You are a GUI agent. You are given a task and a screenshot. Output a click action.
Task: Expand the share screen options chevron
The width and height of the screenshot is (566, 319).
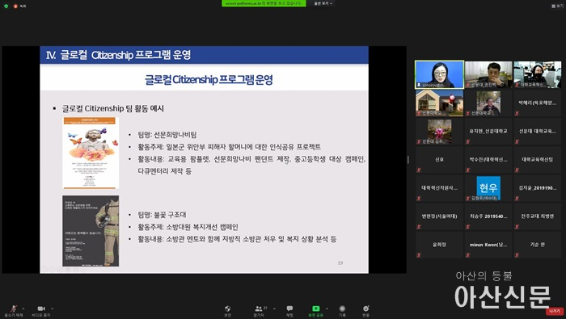(x=327, y=309)
